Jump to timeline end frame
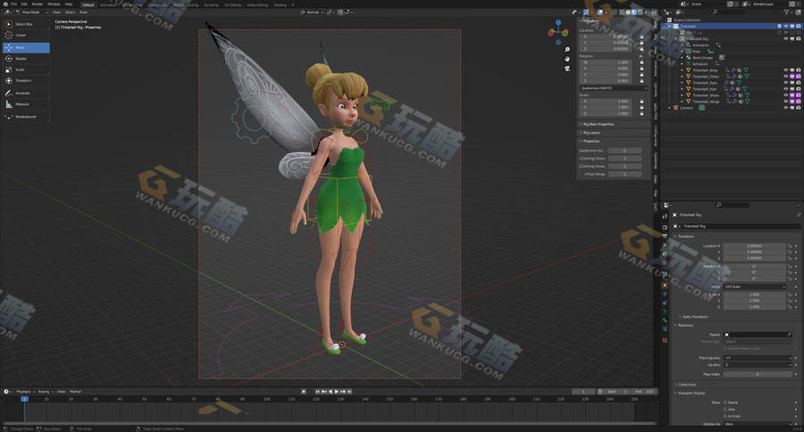This screenshot has height=432, width=804. tap(349, 392)
